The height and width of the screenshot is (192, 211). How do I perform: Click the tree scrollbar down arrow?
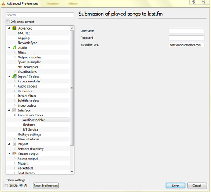point(72,172)
